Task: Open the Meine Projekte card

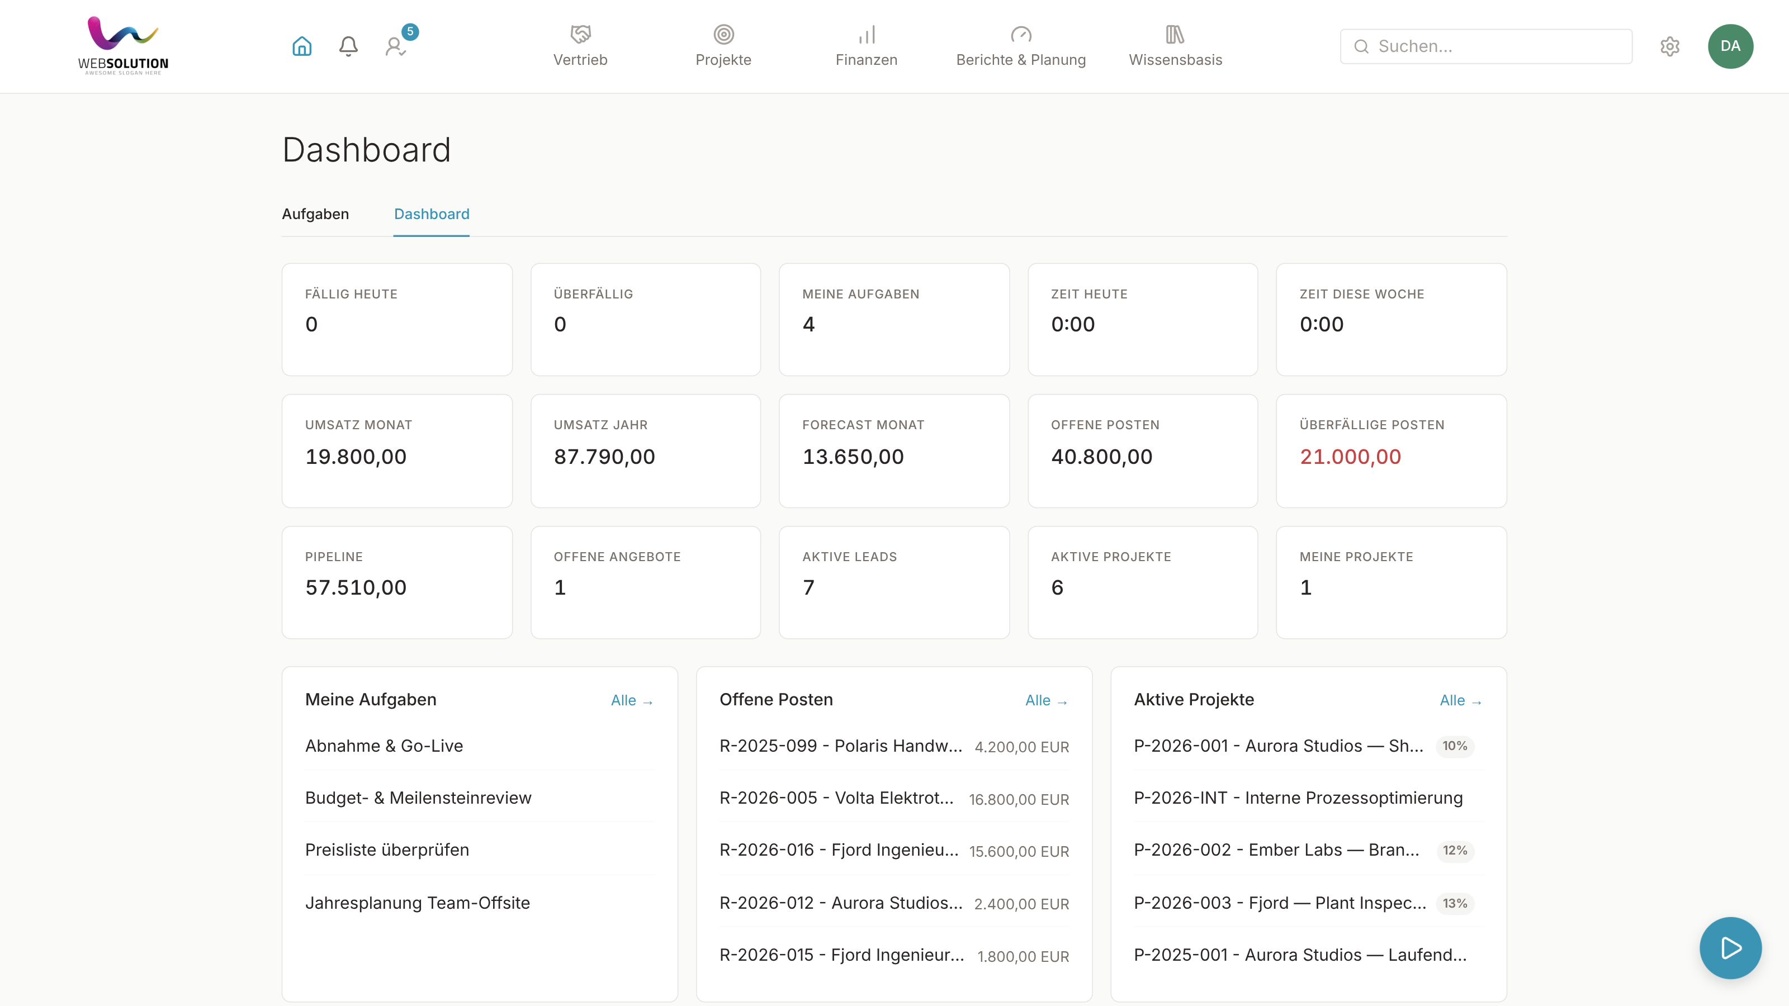Action: 1392,582
